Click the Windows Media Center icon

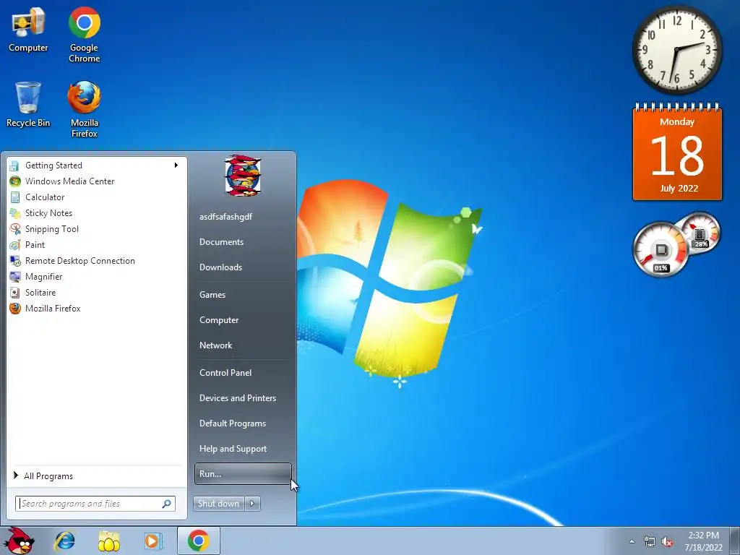point(15,181)
